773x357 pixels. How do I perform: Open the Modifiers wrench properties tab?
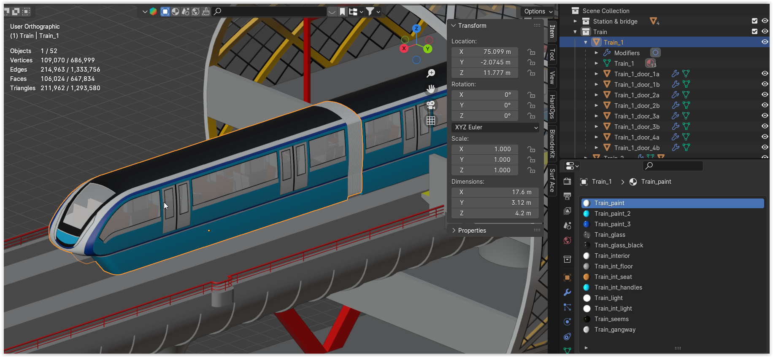(x=568, y=293)
